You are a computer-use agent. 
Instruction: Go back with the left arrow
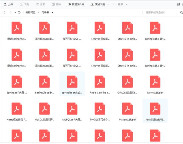[5, 12]
